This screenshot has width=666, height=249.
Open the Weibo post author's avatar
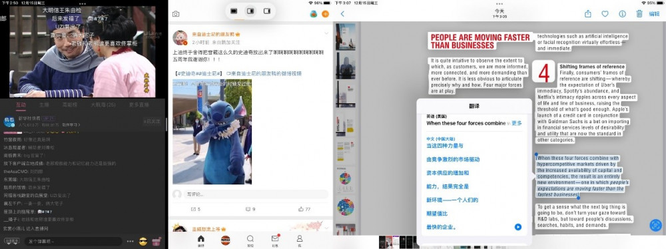point(180,38)
